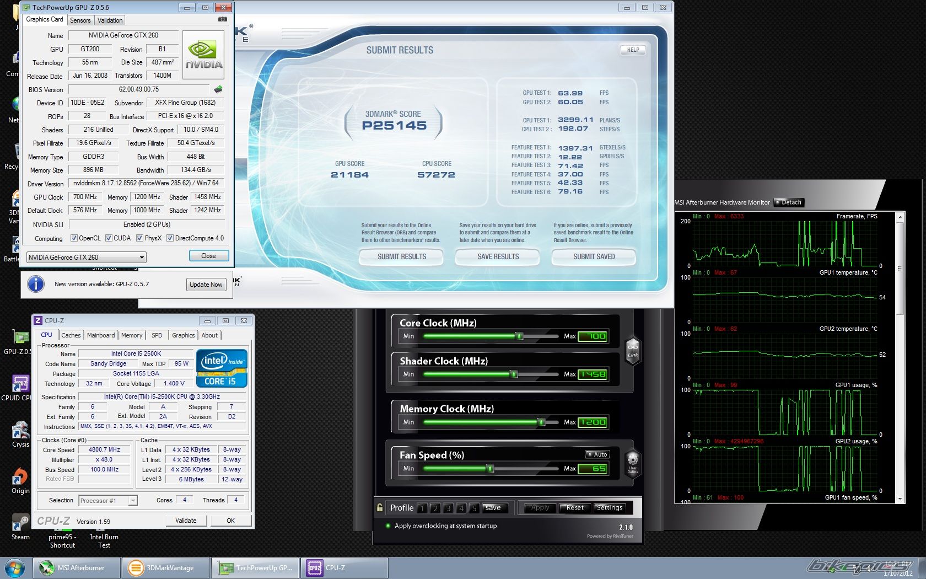Click the hardware monitor scroll-down arrow

[900, 499]
